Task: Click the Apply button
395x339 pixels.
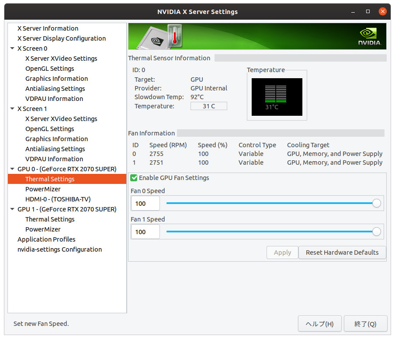Action: pyautogui.click(x=282, y=253)
